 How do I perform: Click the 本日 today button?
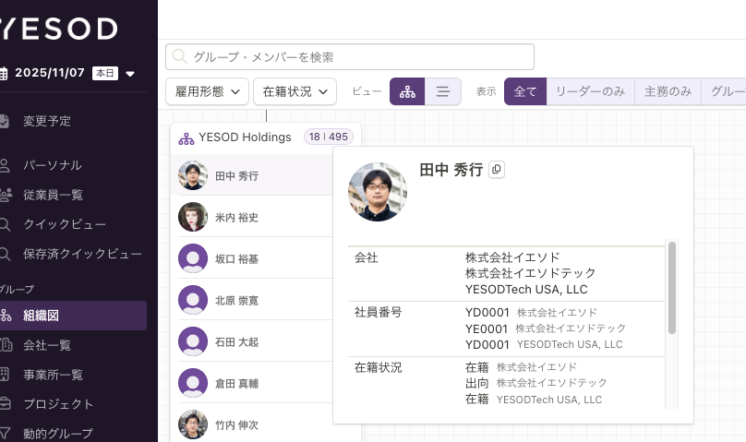105,73
